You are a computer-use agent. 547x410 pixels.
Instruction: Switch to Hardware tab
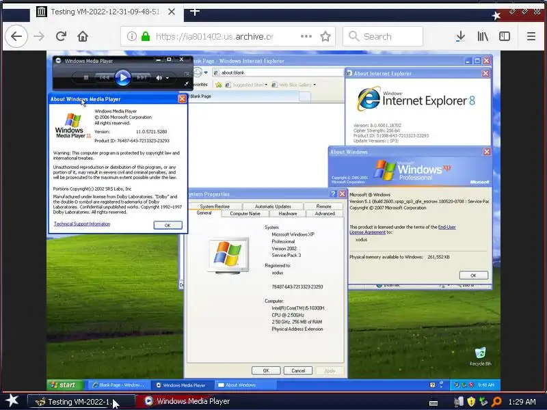pos(288,213)
